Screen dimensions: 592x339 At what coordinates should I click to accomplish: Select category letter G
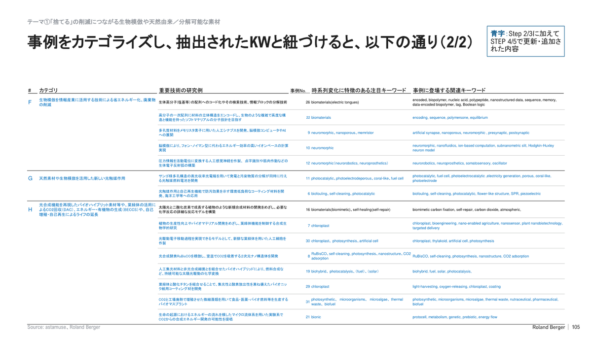(30, 178)
